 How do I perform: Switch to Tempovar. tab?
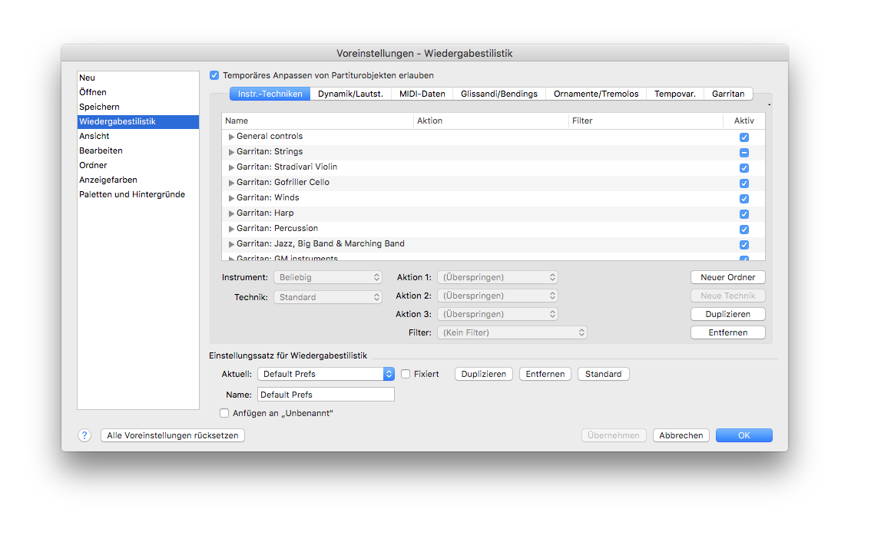[x=675, y=94]
